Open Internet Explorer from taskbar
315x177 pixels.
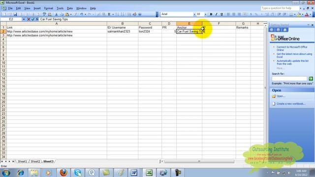[x=21, y=173]
